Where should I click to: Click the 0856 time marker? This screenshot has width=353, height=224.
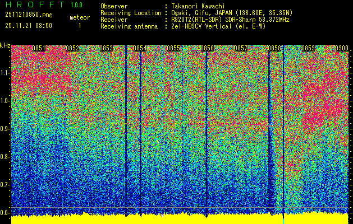(x=207, y=49)
